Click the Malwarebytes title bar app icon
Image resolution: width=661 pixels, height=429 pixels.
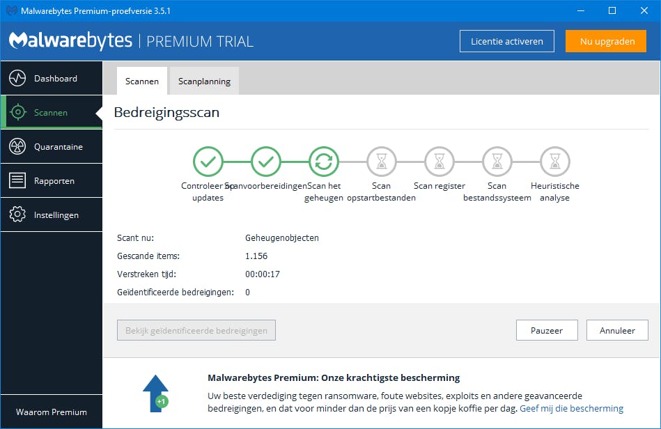click(x=12, y=10)
